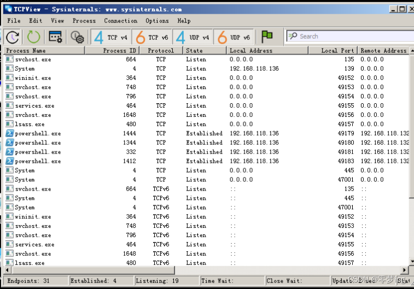Click the horizontal scrollbar left arrow
The image size is (414, 289).
tap(7, 270)
